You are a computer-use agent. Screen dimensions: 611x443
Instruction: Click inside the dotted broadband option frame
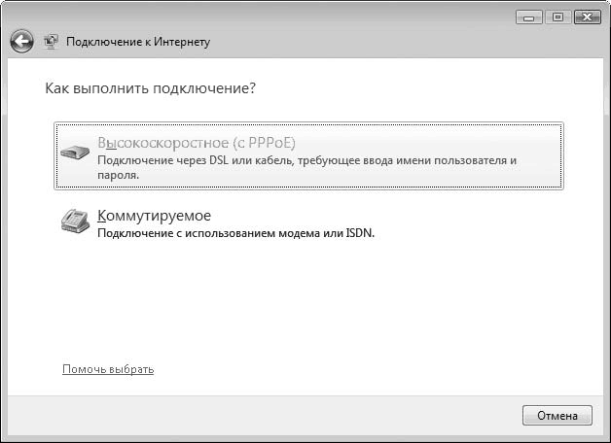pos(309,156)
